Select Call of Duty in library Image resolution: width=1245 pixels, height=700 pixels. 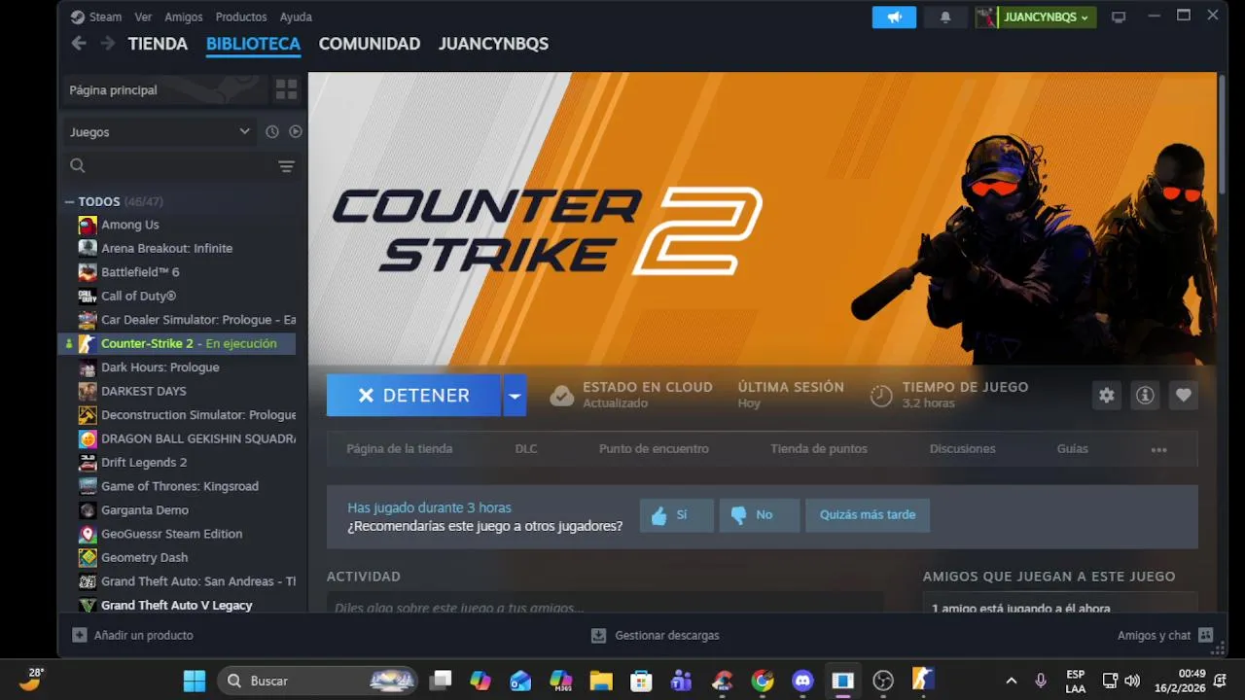[177, 296]
